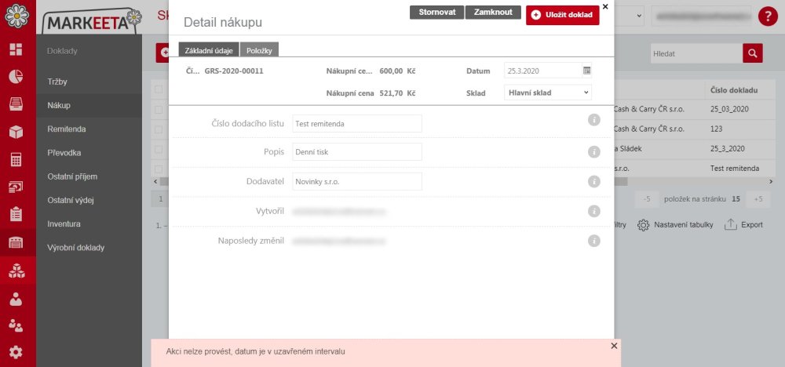Click the red magnifier search button
This screenshot has height=367, width=785.
[753, 53]
